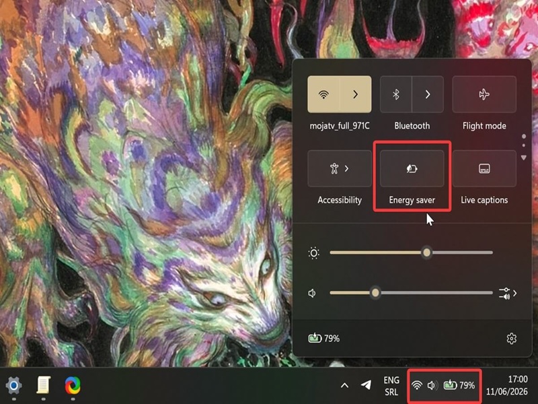
Task: Switch input language via ENG SRL indicator
Action: point(391,386)
